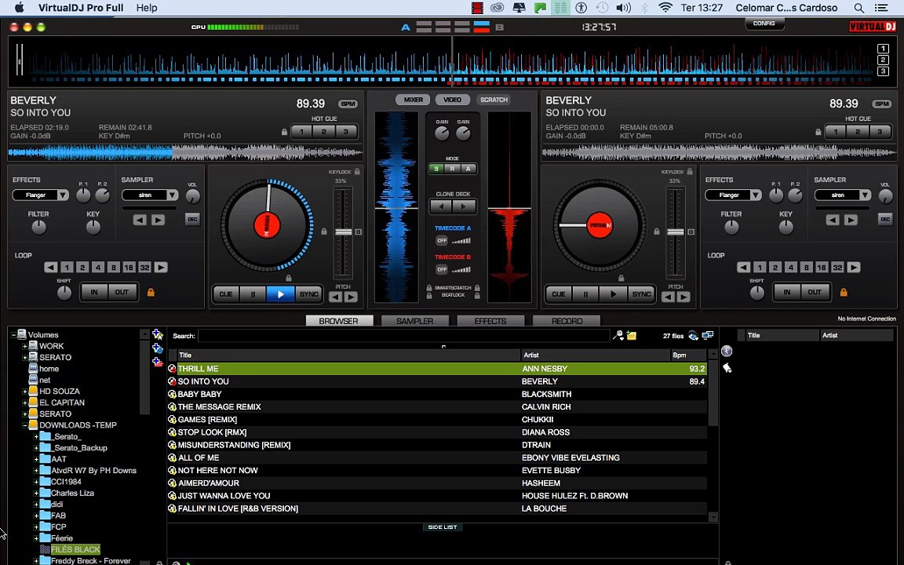Play previous sample on deck A sampler

pos(140,220)
